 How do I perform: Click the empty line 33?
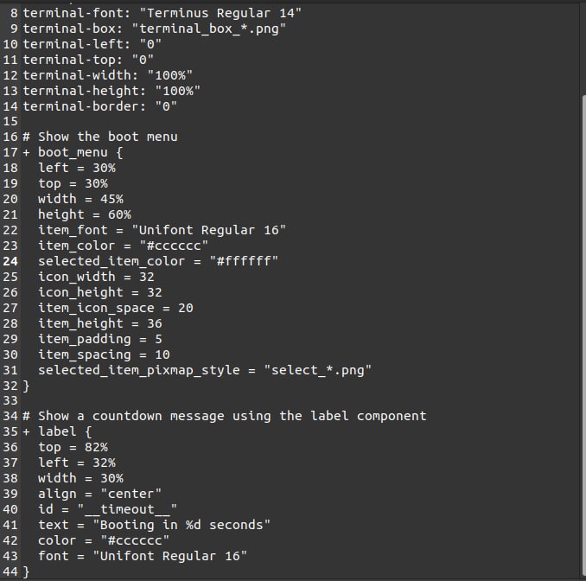click(x=173, y=401)
